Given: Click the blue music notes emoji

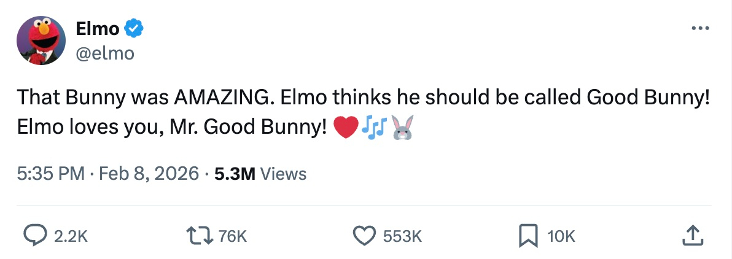Looking at the screenshot, I should [373, 127].
